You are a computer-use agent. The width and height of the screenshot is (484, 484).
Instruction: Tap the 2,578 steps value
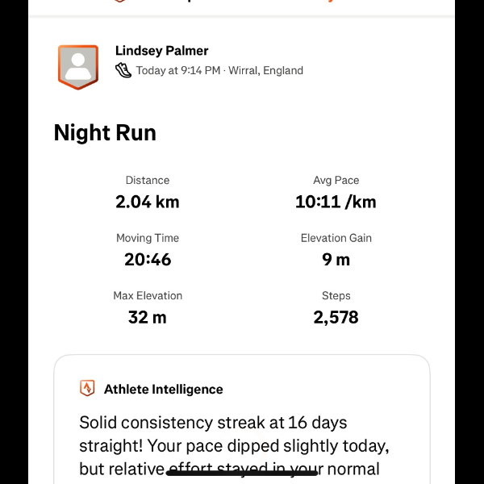click(x=336, y=317)
